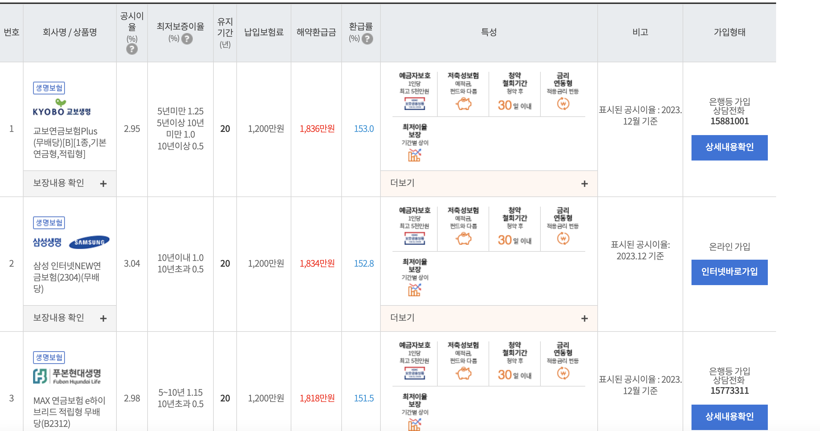
Task: Click product name 삼성 인터넷NEW연금보험(2304)
Action: point(67,277)
